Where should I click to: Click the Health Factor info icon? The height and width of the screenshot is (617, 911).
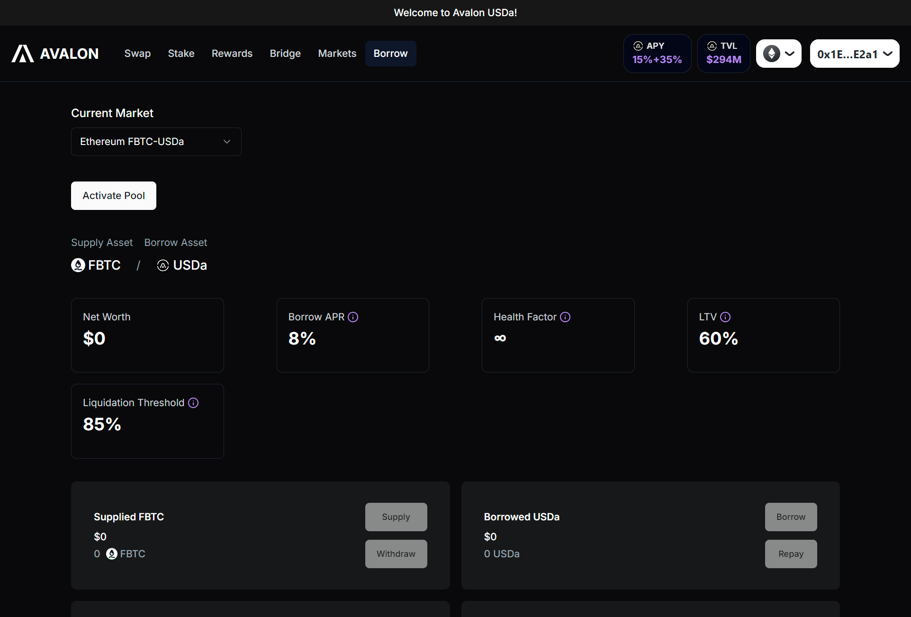(566, 317)
